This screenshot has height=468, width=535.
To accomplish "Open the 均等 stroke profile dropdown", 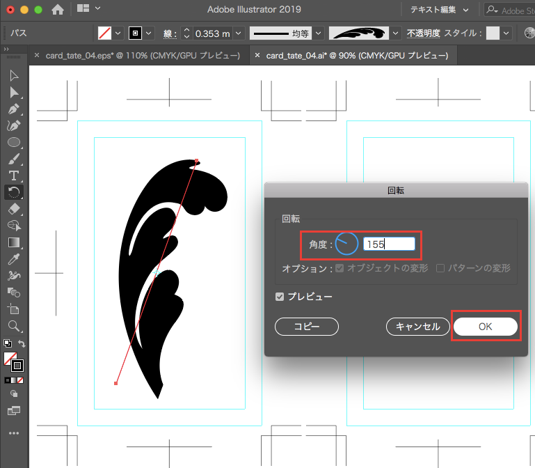I will click(x=318, y=33).
